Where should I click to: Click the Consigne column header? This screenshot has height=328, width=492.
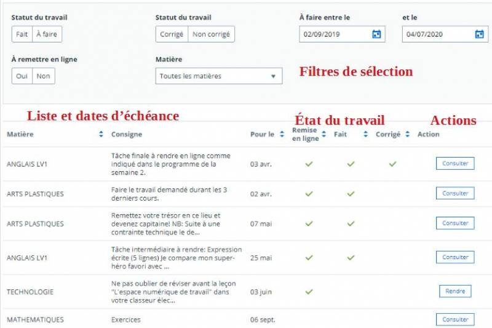tap(127, 134)
